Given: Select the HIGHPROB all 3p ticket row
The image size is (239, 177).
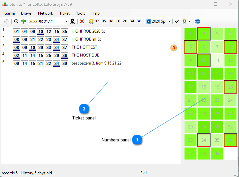Looking at the screenshot, I should pyautogui.click(x=87, y=39).
